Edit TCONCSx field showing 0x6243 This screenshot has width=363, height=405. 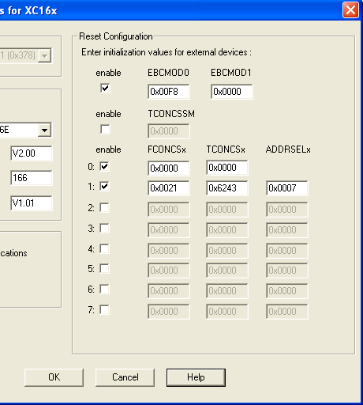(227, 188)
